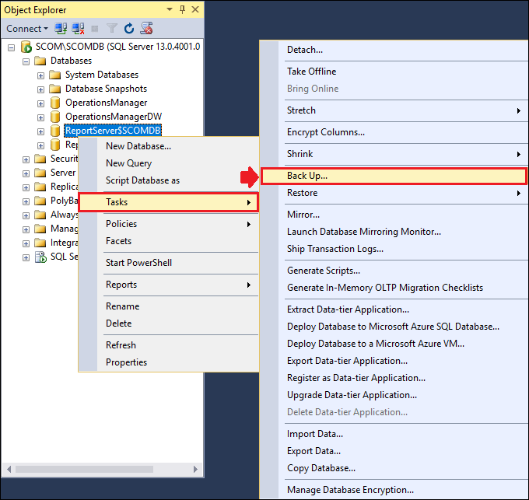The width and height of the screenshot is (529, 500).
Task: Open Script Database as submenu
Action: click(169, 180)
